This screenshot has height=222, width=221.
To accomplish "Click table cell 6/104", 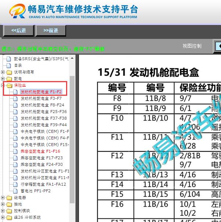I will 190,194.
